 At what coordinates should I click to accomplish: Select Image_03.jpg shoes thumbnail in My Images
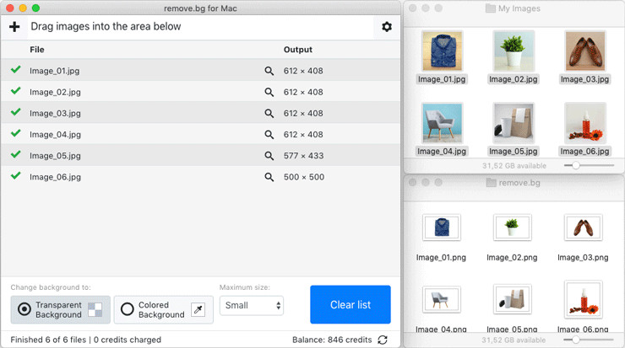point(585,51)
